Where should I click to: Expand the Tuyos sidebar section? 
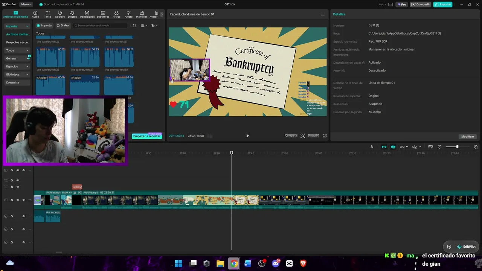17,50
